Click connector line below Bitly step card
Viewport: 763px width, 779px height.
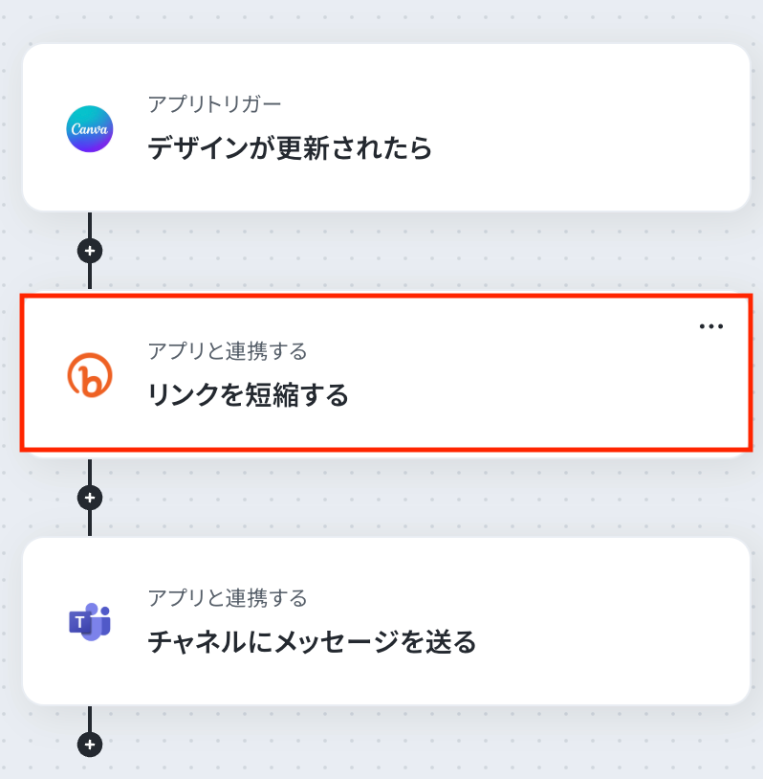pos(90,473)
